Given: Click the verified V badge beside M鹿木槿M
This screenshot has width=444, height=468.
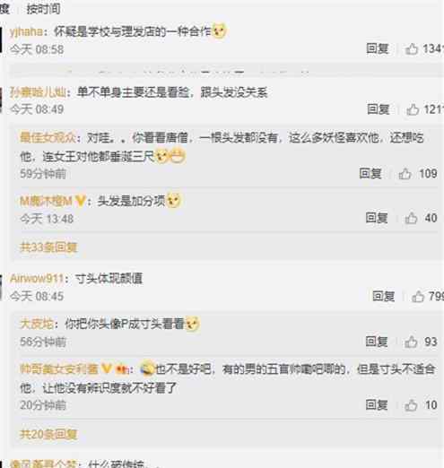Looking at the screenshot, I should [80, 201].
